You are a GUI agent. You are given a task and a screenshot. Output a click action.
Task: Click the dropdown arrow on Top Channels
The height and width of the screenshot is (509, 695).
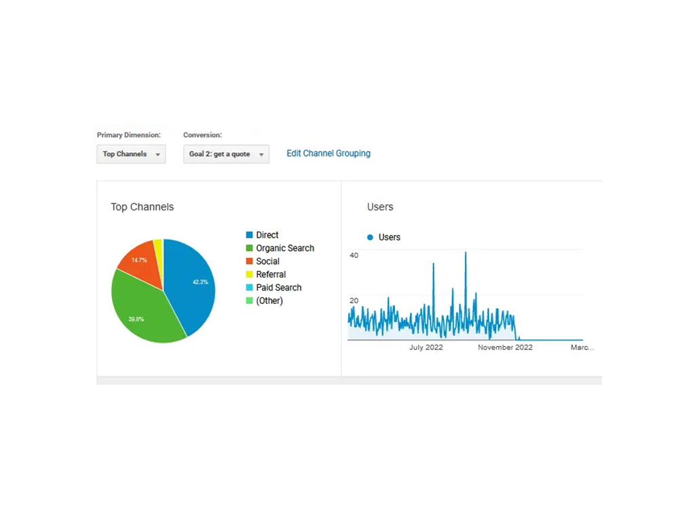click(157, 154)
